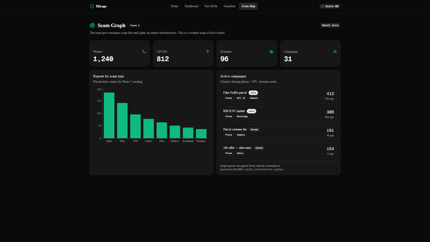430x242 pixels.
Task: Click the Domains value 96
Action: (x=224, y=59)
